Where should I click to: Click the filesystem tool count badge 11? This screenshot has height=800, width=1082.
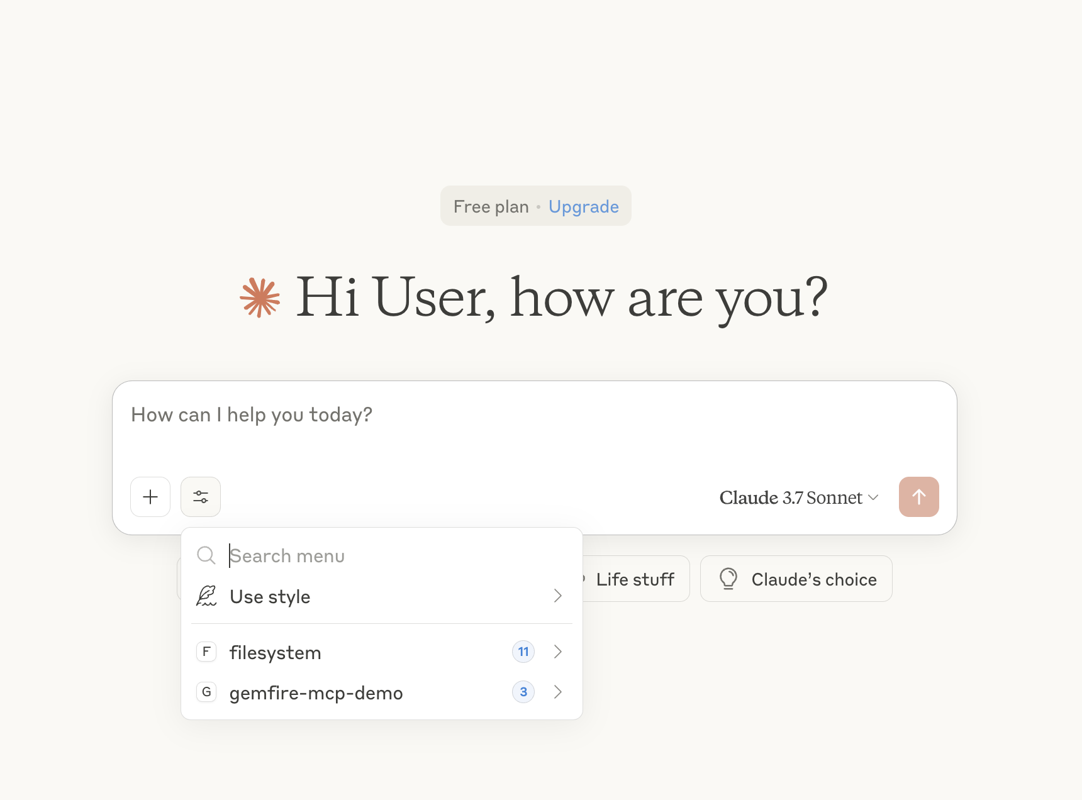[523, 652]
